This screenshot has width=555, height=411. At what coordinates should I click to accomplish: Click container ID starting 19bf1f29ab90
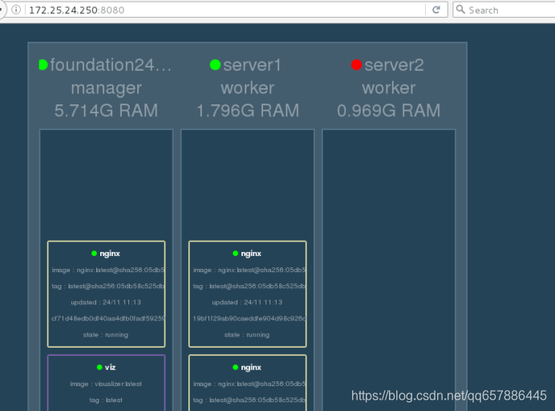click(x=249, y=319)
